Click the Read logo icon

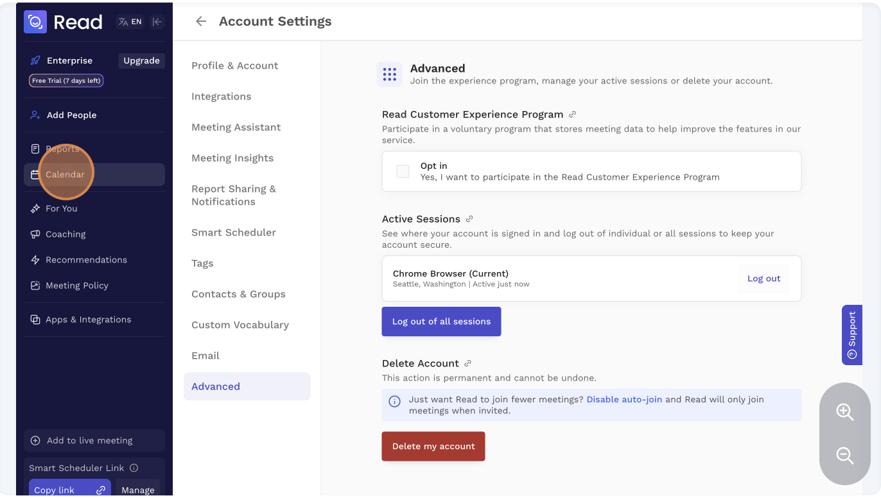(35, 22)
